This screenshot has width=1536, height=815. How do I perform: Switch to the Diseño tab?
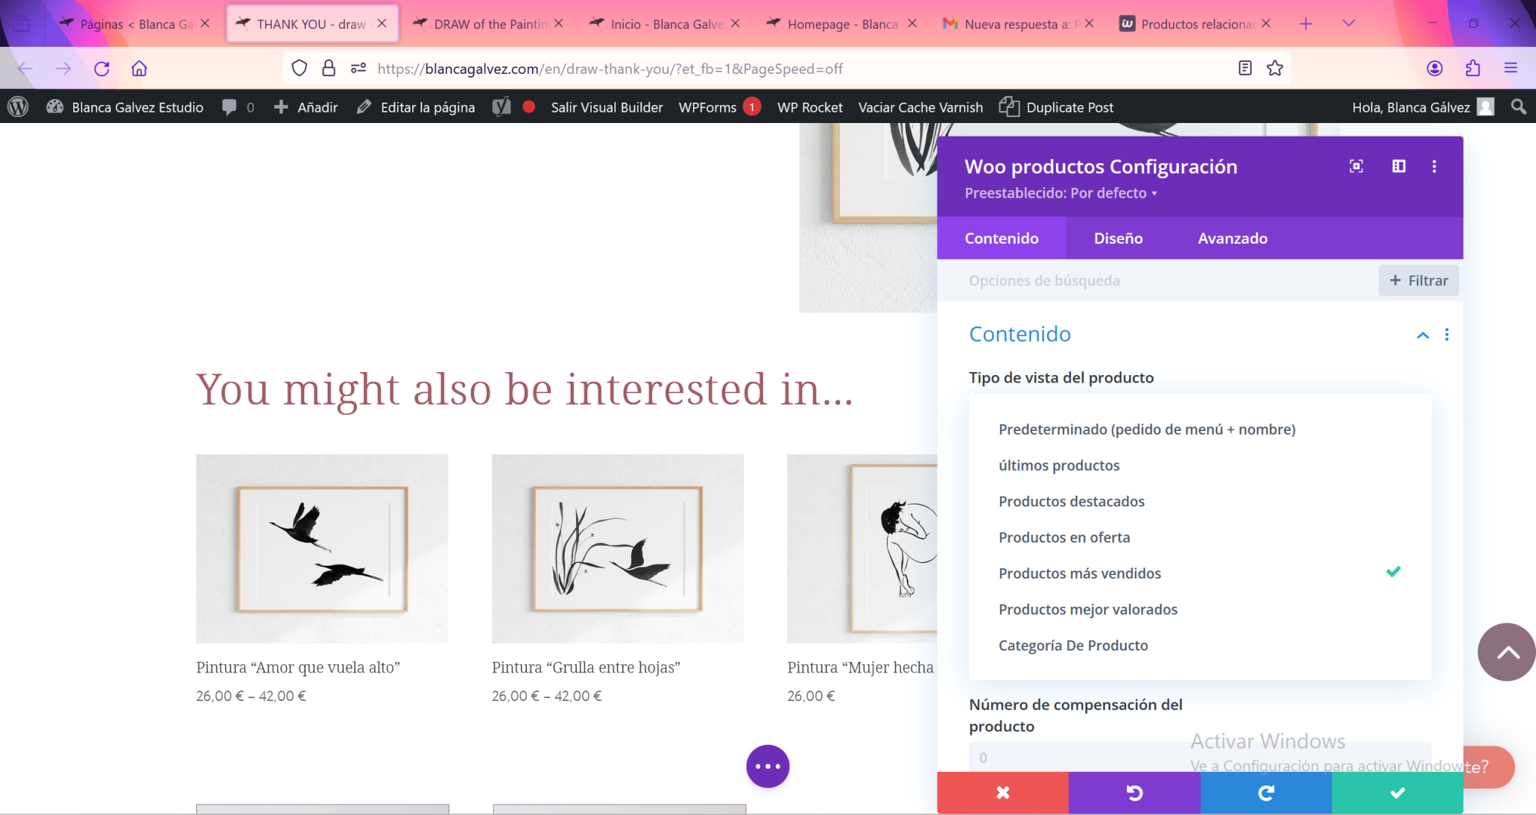click(1118, 238)
